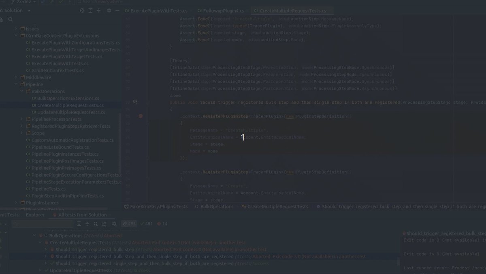
Task: Filter by 481 passed tests counter
Action: (146, 224)
